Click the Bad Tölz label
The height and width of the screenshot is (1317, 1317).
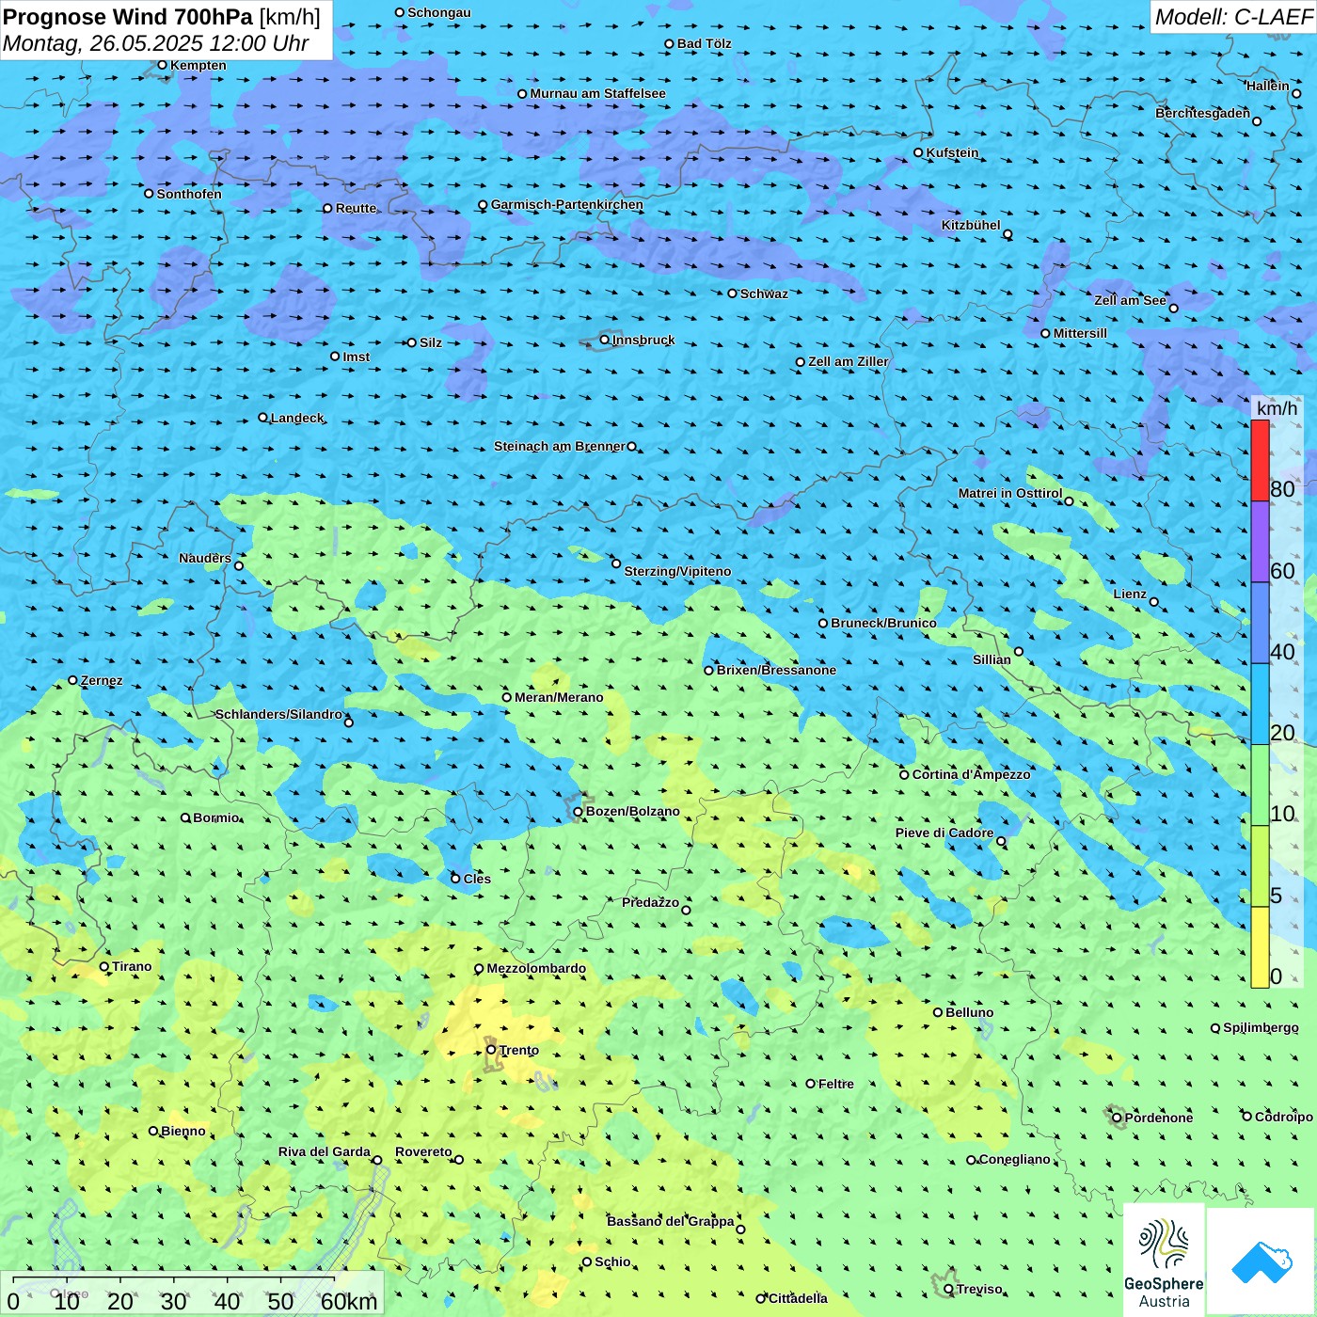coord(704,43)
